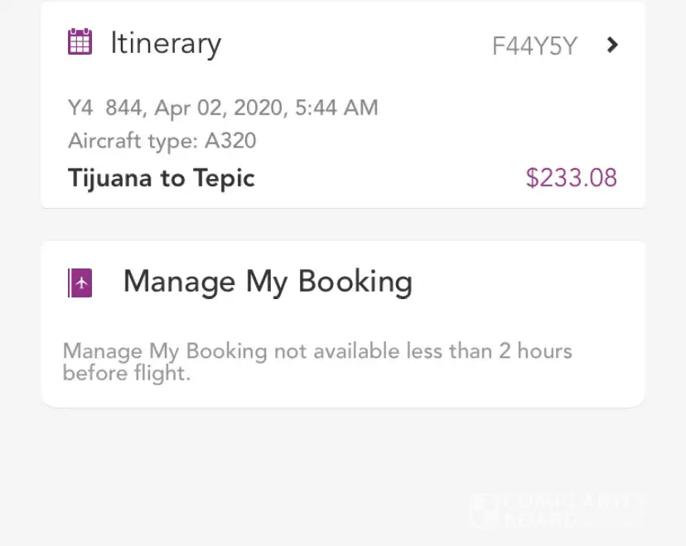Click the Aircraft type label
This screenshot has width=686, height=546.
pos(133,141)
